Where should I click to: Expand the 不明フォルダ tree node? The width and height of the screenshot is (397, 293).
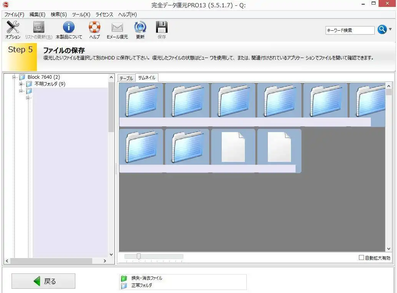tap(21, 84)
